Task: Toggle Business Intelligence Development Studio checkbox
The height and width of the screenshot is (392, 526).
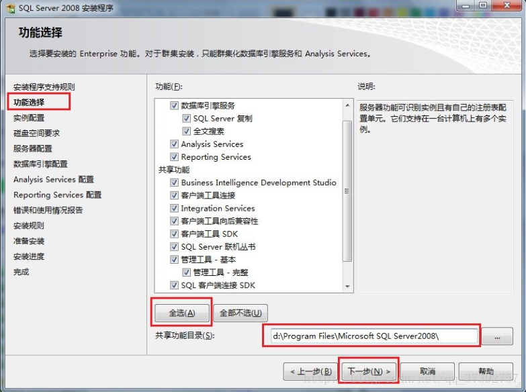Action: coord(174,183)
